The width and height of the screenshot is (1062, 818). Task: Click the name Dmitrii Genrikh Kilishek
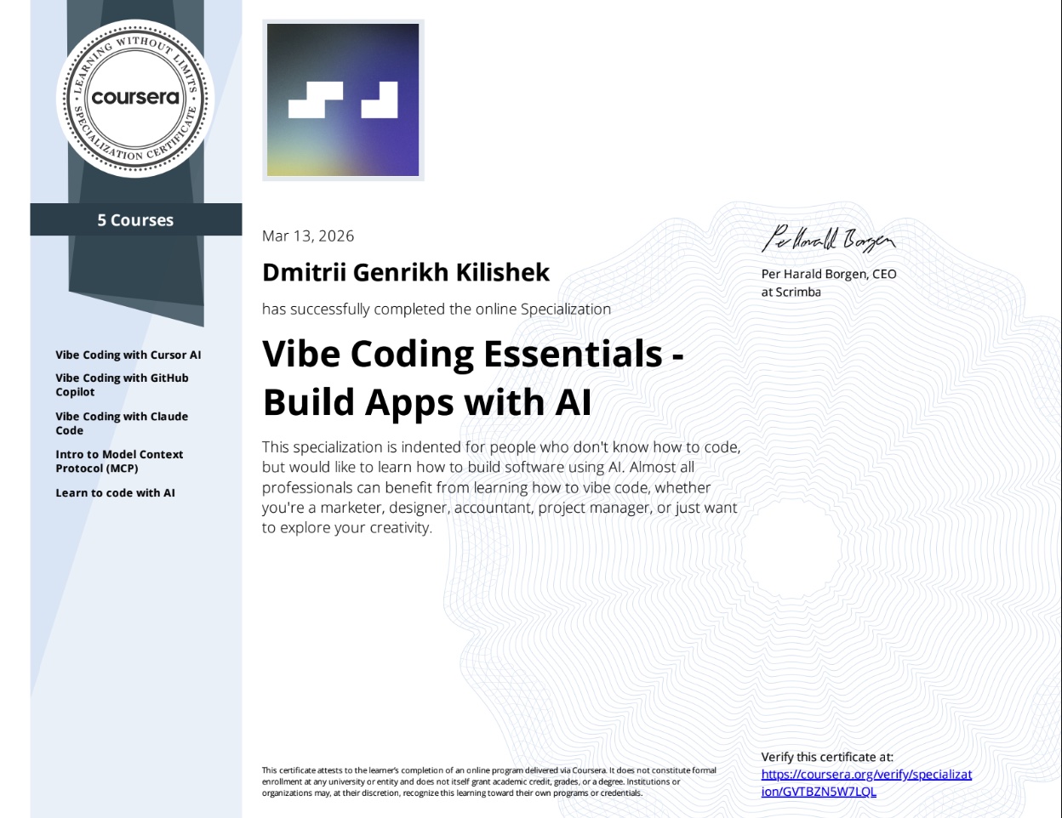[406, 273]
